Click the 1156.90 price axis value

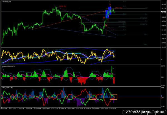[x=163, y=26]
